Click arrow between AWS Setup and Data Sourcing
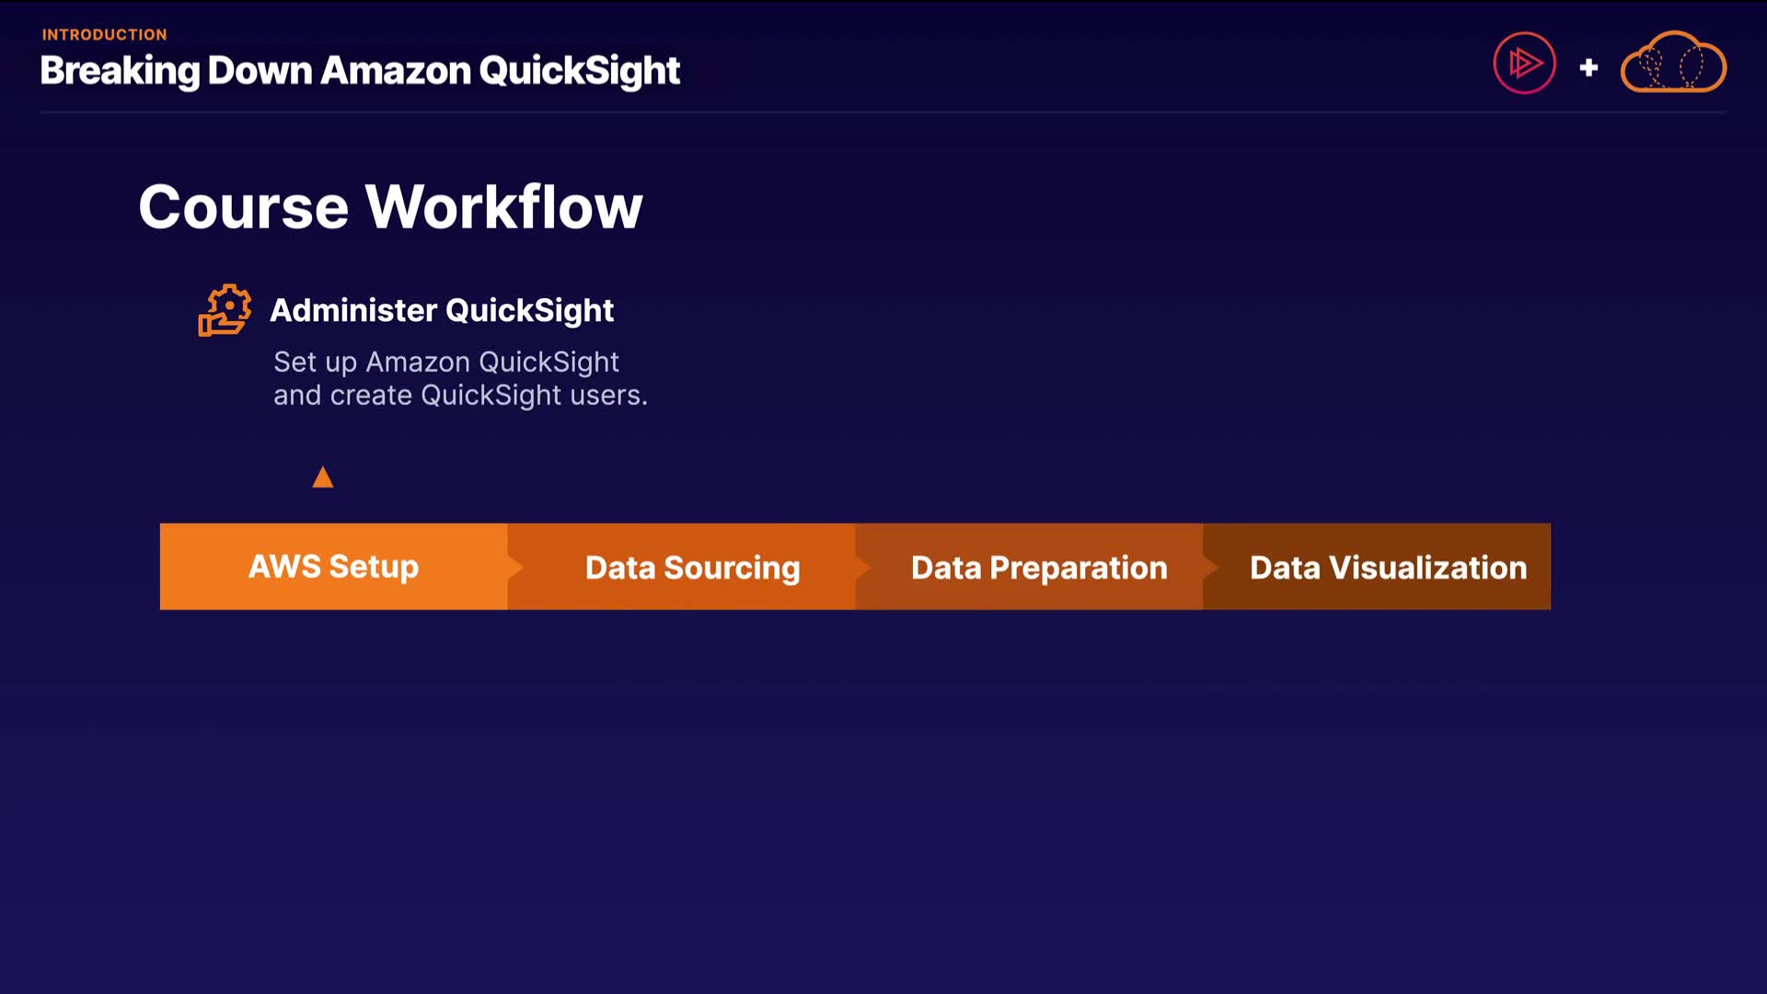 tap(515, 567)
